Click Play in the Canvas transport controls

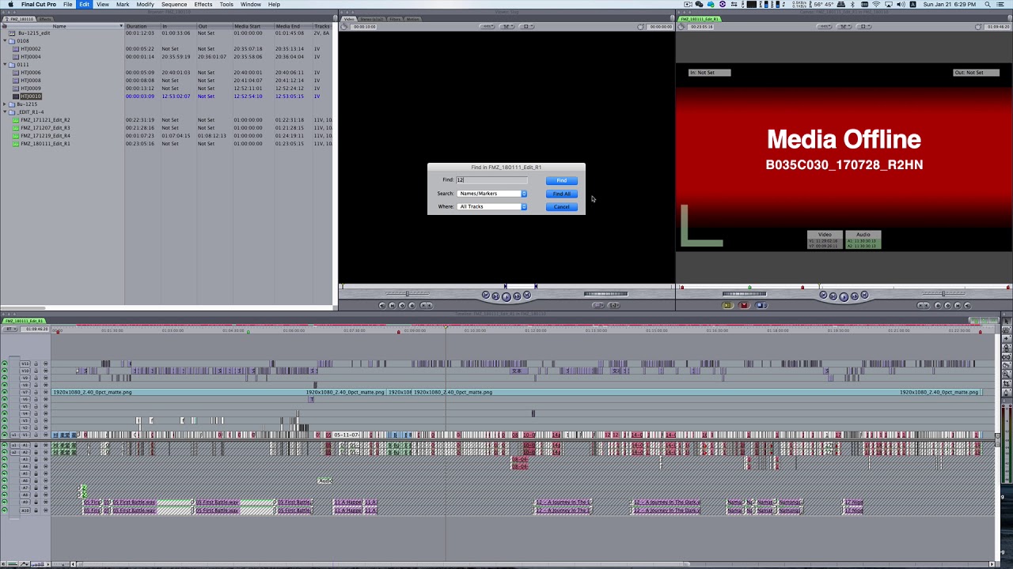(844, 296)
